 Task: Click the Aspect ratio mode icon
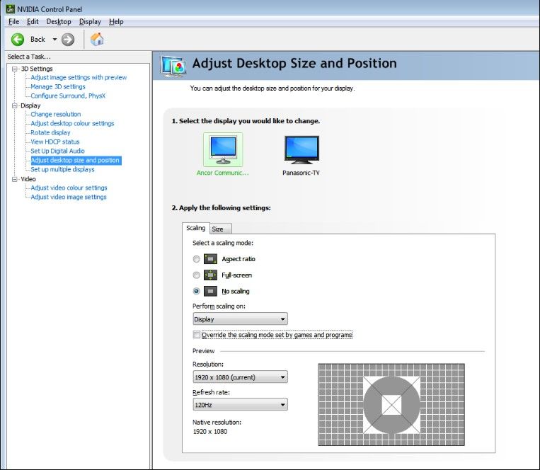[x=210, y=259]
